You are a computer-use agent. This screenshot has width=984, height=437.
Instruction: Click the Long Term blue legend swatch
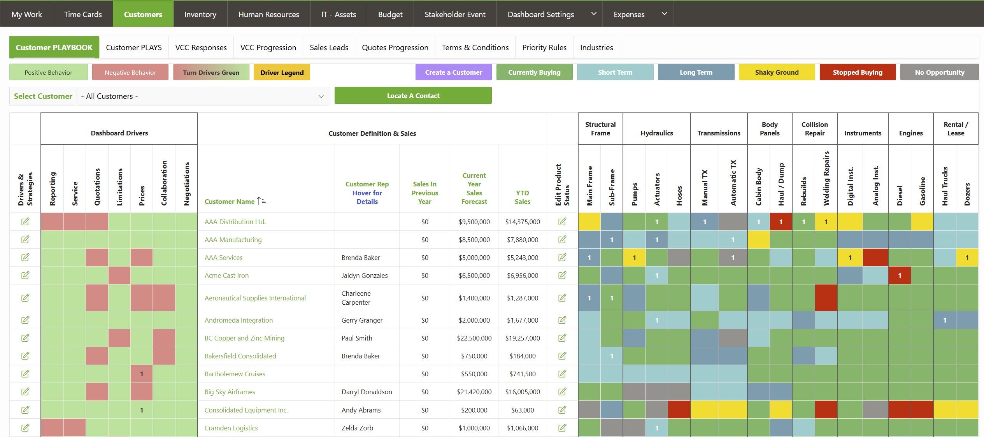click(696, 72)
